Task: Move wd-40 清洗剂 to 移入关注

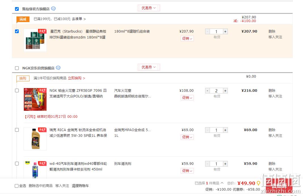Action: coord(275,169)
